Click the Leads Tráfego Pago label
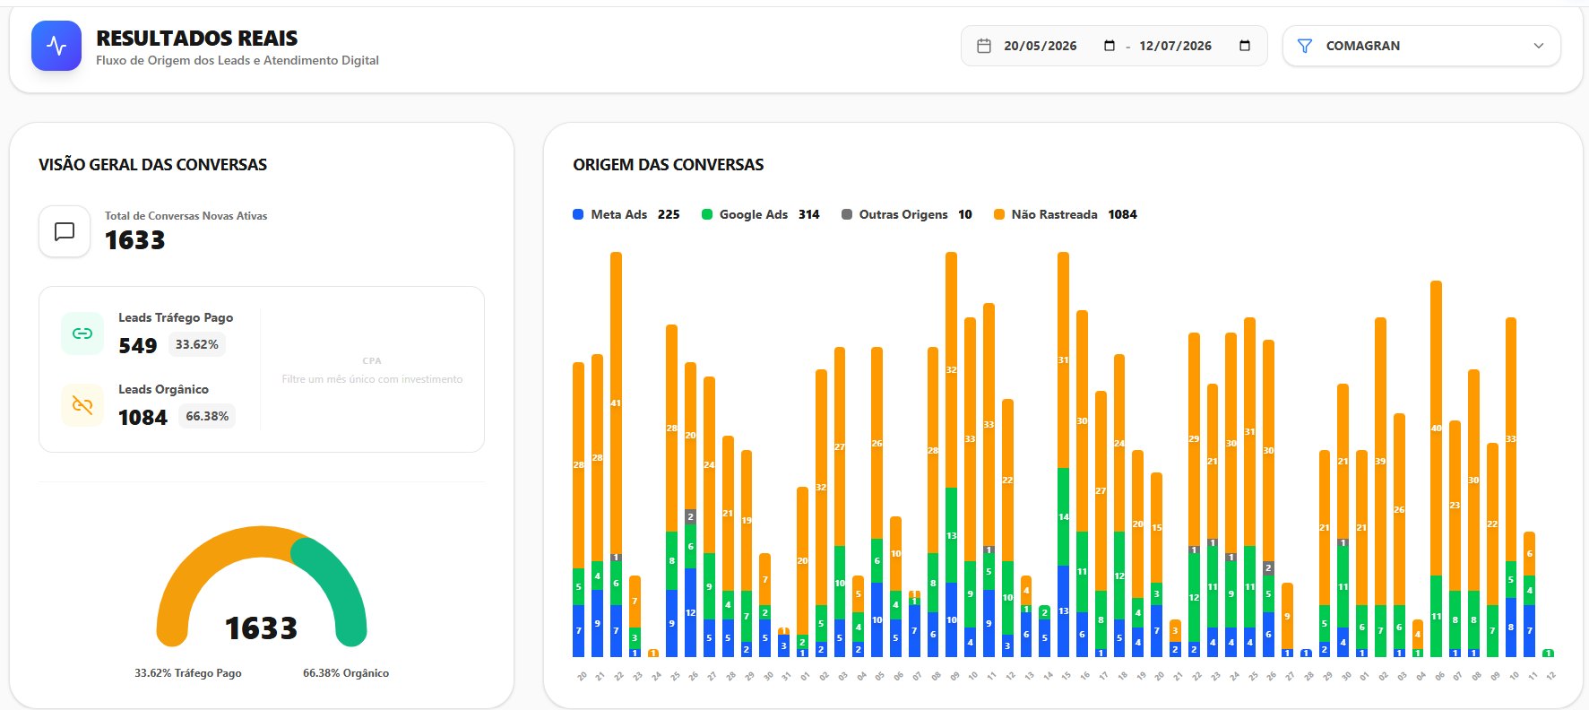Viewport: 1589px width, 710px height. pyautogui.click(x=176, y=317)
